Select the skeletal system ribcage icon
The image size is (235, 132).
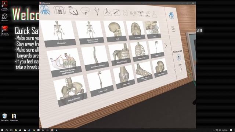pos(45,10)
